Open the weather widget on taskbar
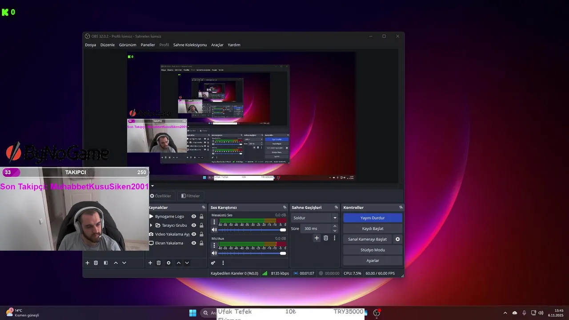This screenshot has height=320, width=569. pos(22,313)
